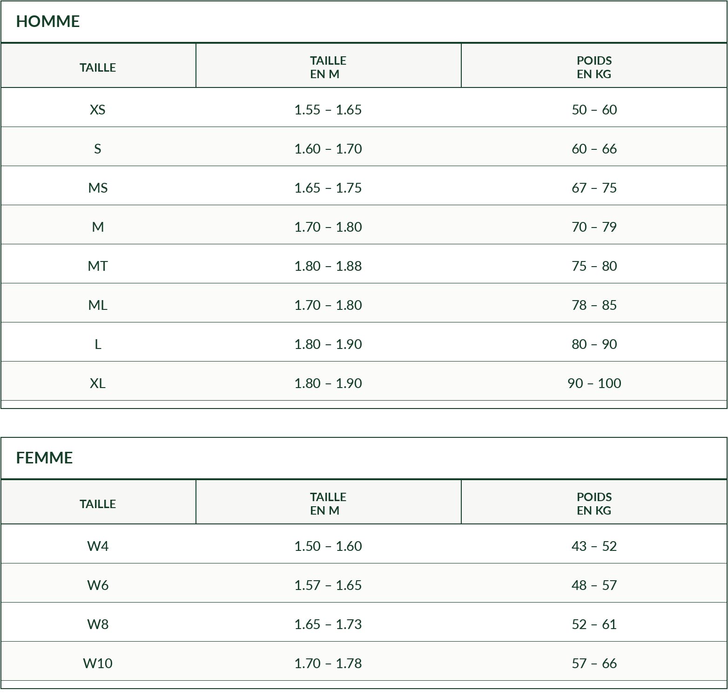
Task: Select the 1.80 – 1.88 height cell
Action: point(328,266)
